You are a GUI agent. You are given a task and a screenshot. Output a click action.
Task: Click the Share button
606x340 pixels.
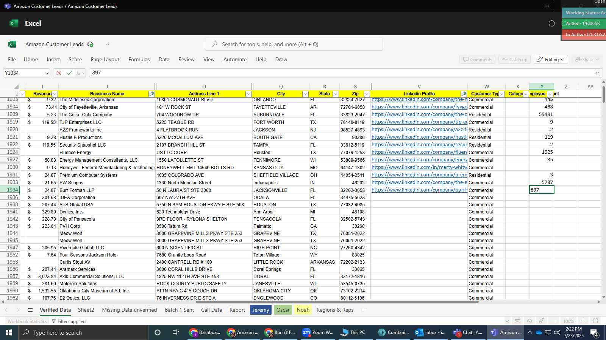tap(587, 60)
